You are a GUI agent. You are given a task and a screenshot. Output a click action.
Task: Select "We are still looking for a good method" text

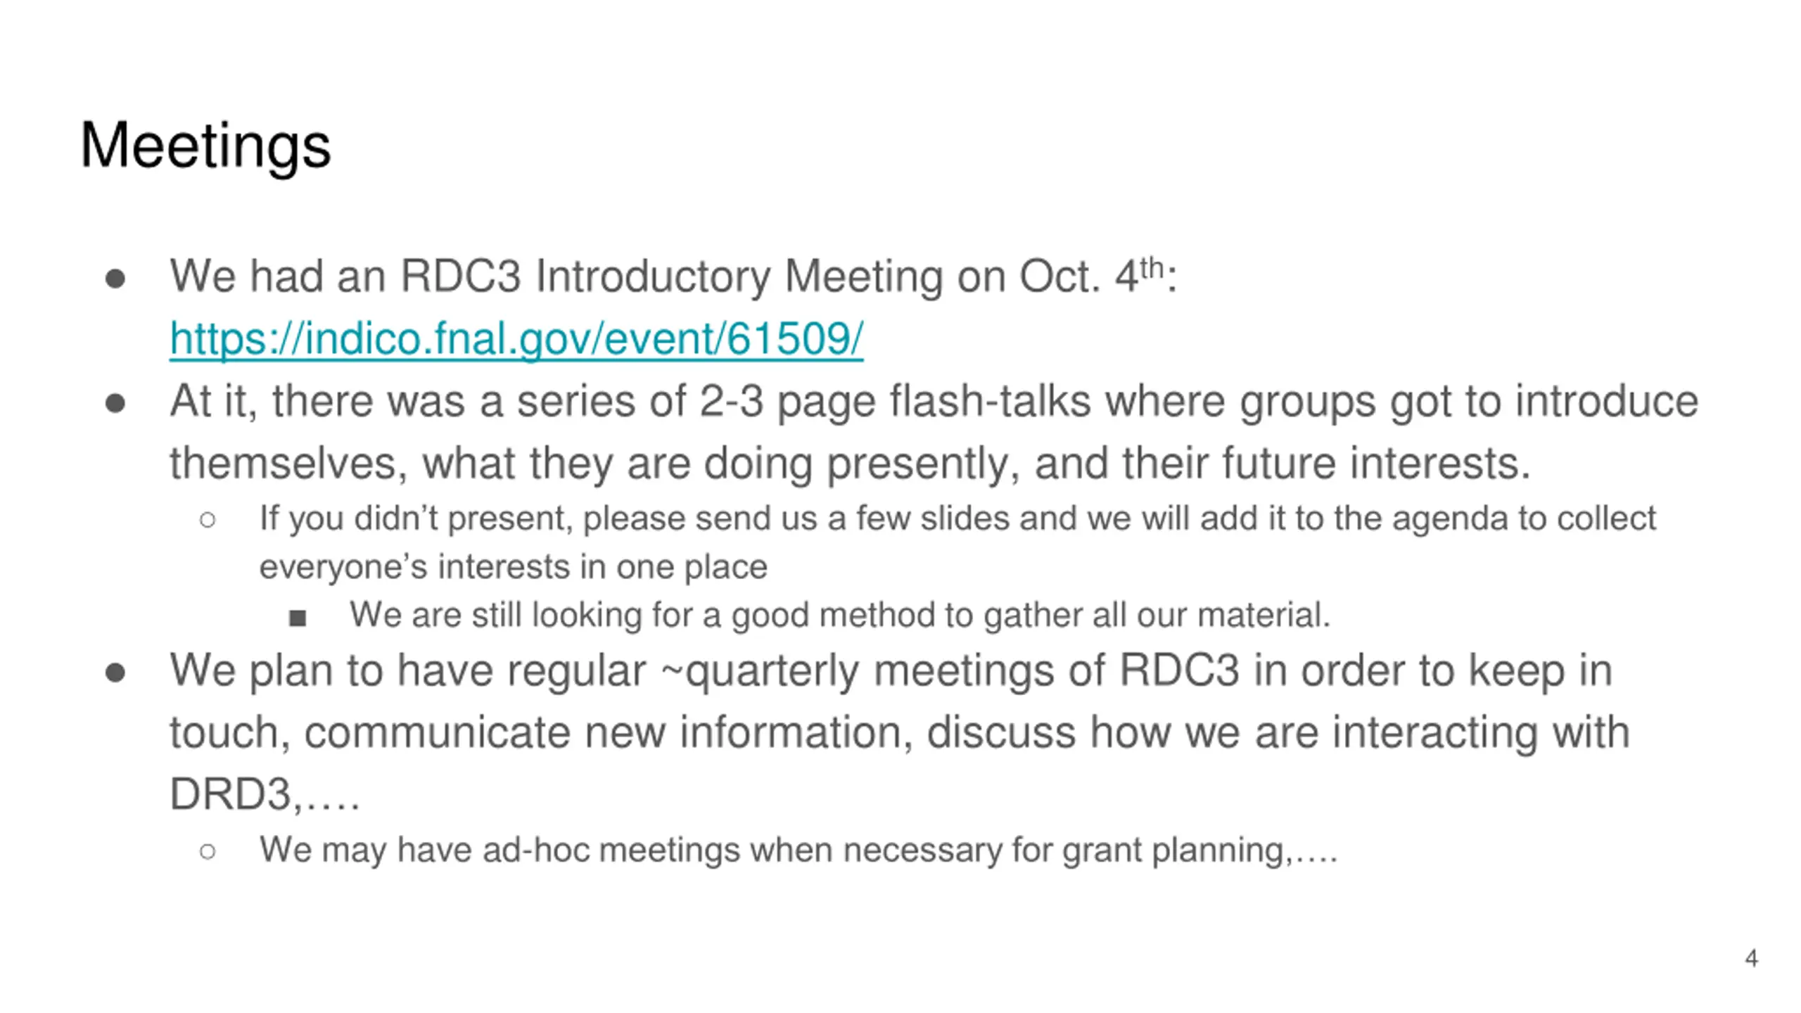tap(840, 616)
